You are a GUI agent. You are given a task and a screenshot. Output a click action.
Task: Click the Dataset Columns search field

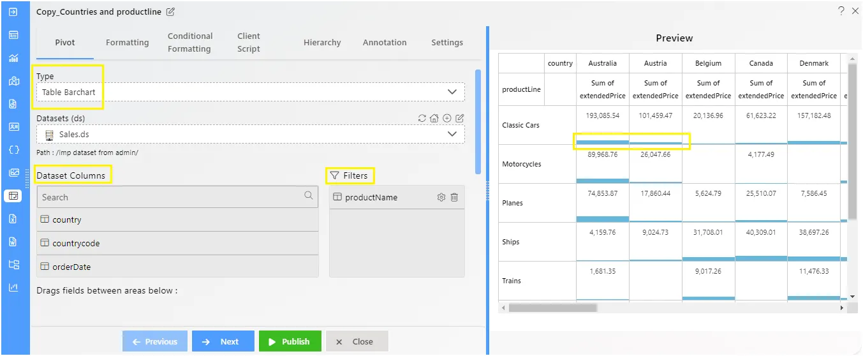(177, 197)
